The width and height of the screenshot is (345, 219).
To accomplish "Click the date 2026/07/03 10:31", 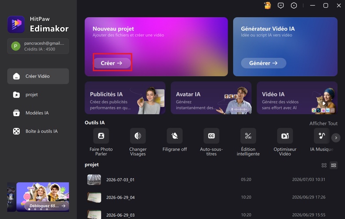I will (x=309, y=179).
